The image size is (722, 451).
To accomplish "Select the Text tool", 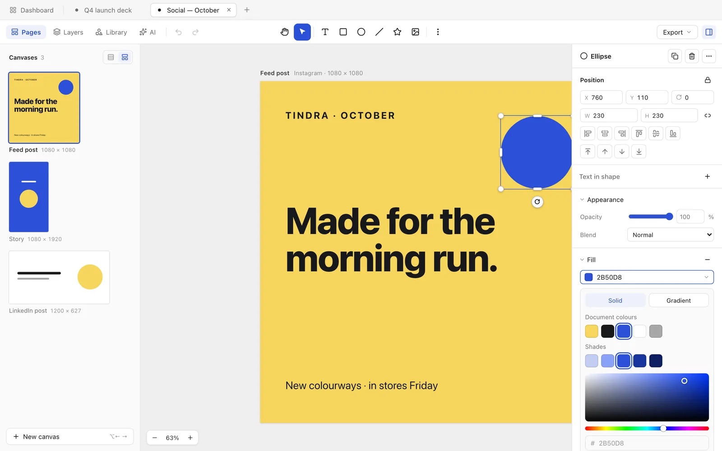I will [x=325, y=32].
